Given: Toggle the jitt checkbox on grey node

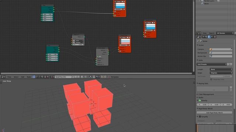Looking at the screenshot, I should [x=98, y=56].
